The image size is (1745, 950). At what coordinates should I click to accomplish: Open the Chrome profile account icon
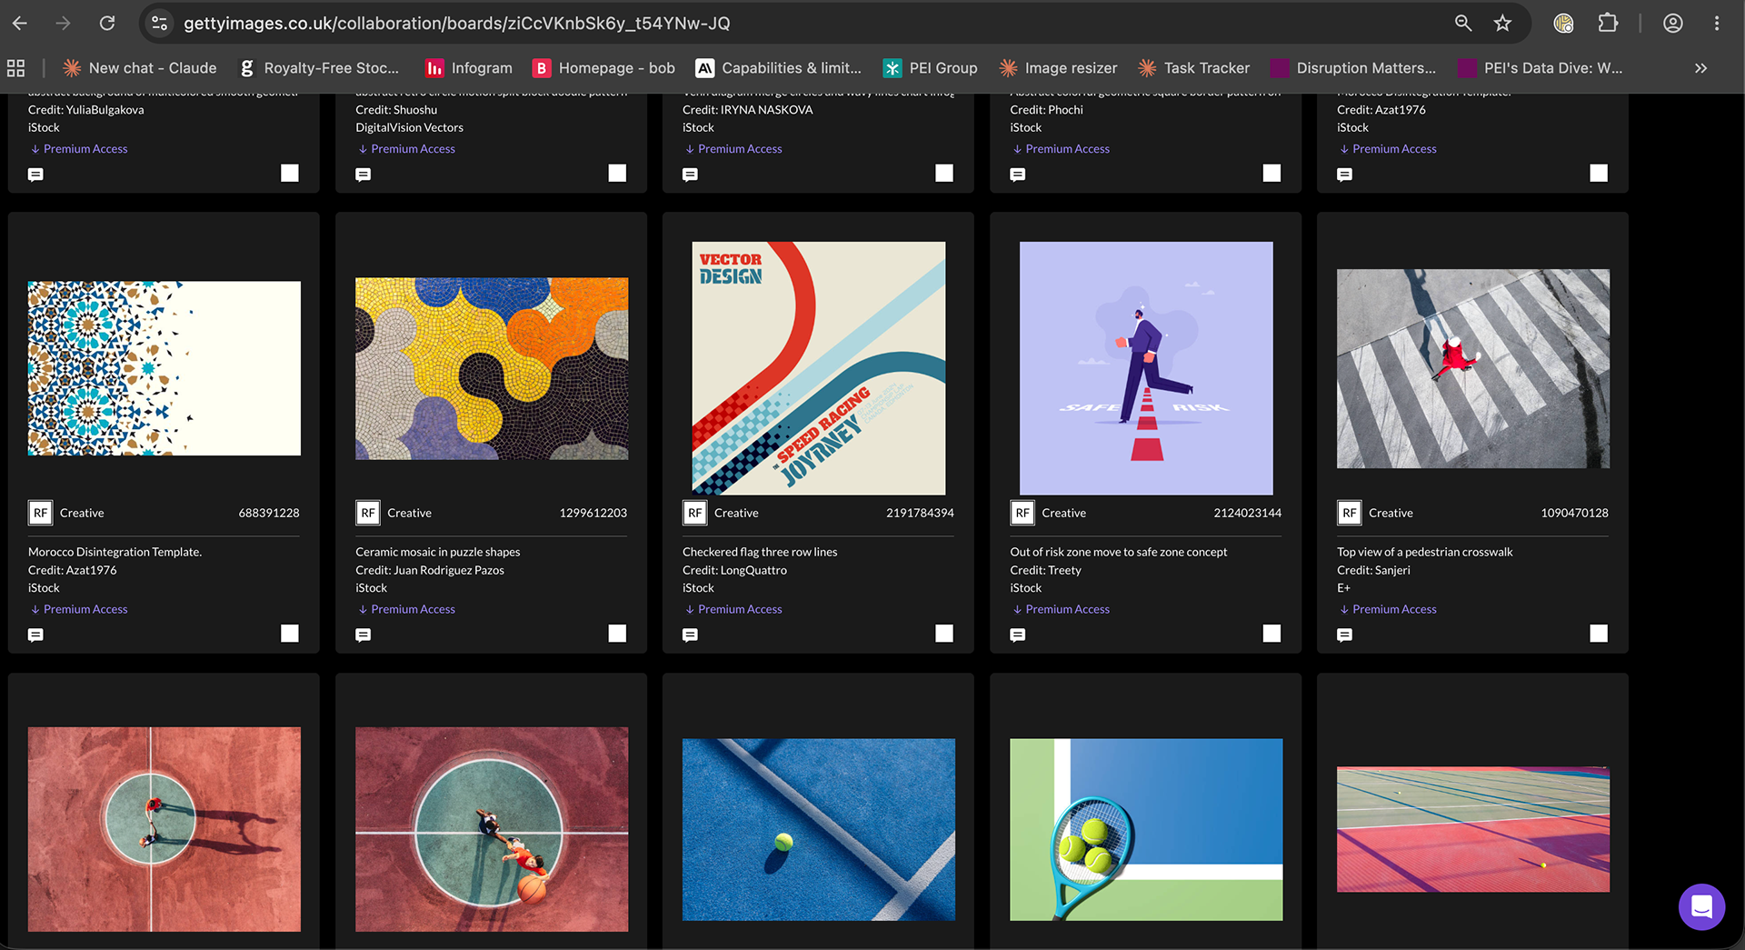(1673, 24)
